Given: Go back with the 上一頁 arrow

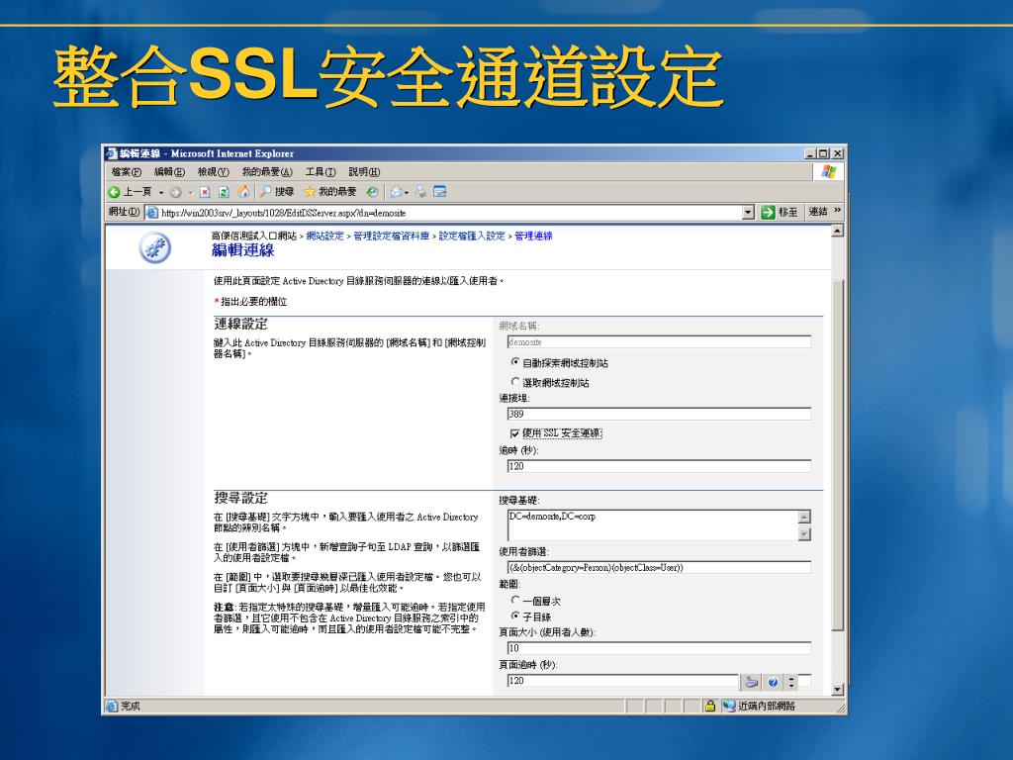Looking at the screenshot, I should tap(130, 192).
